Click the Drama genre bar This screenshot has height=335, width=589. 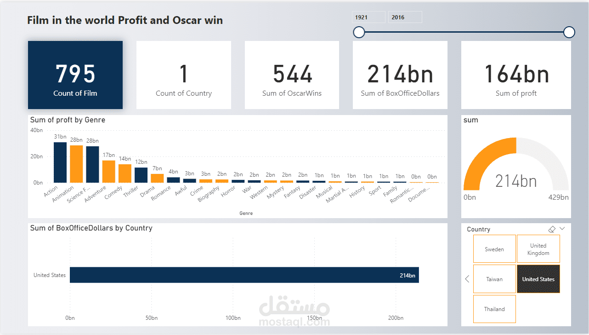click(x=157, y=178)
